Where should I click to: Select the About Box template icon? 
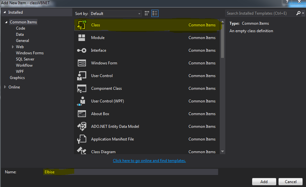pyautogui.click(x=82, y=114)
